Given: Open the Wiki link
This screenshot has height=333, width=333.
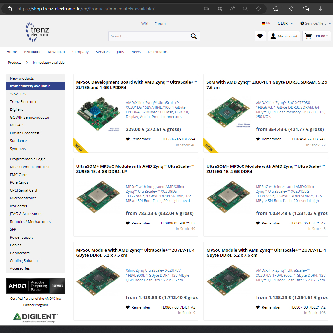Looking at the screenshot, I should click(x=145, y=24).
